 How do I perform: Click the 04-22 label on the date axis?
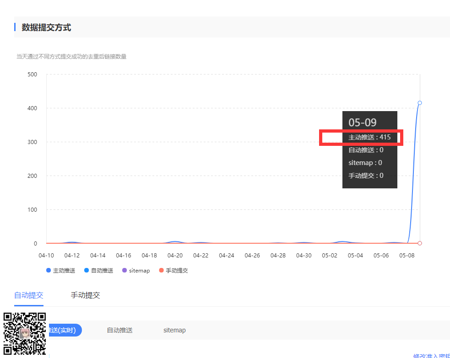click(201, 256)
